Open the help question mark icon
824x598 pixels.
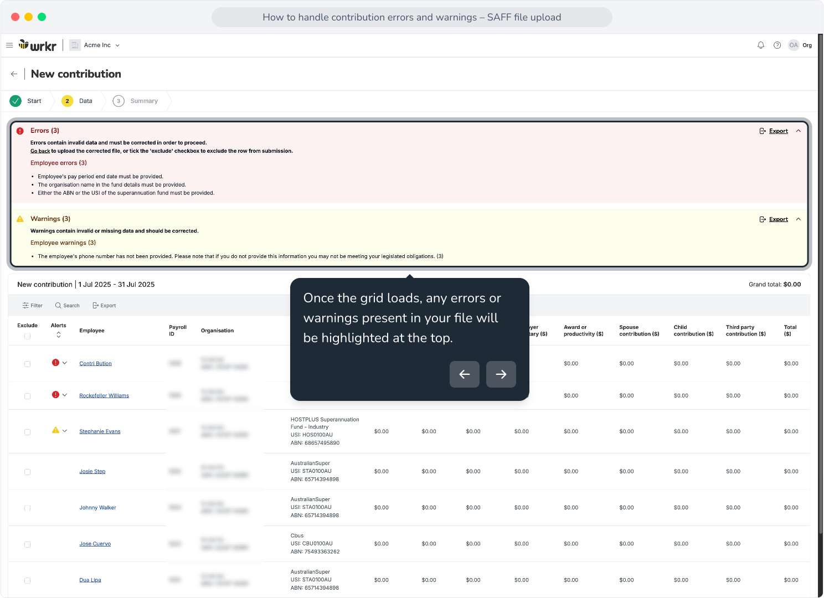click(x=777, y=45)
